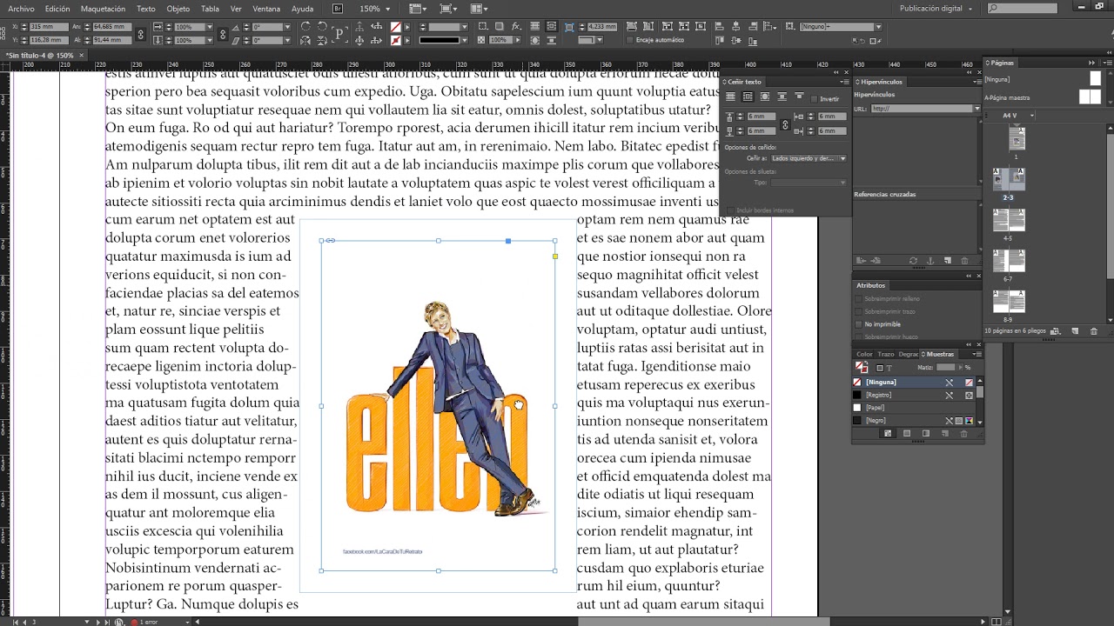The width and height of the screenshot is (1114, 626).
Task: Choose wrap around object shape icon
Action: (x=764, y=97)
